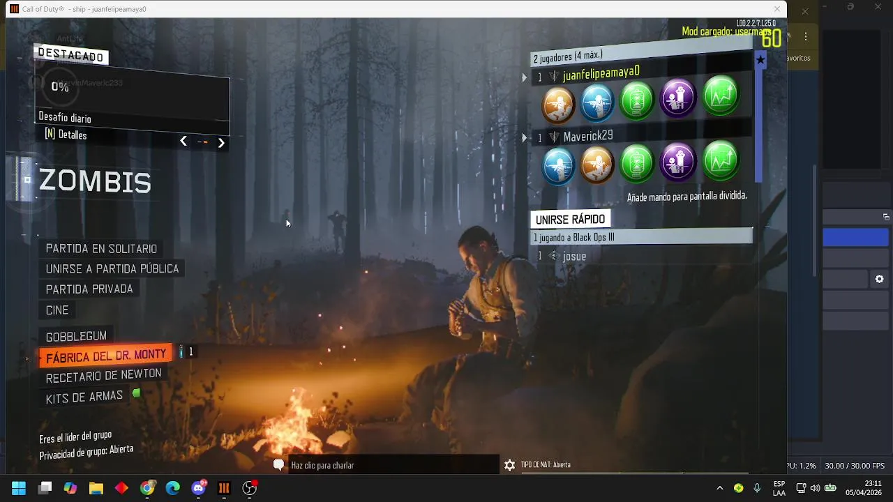Screen dimensions: 893x502
Task: Click the green marker beside Kits de Armas
Action: [x=136, y=393]
